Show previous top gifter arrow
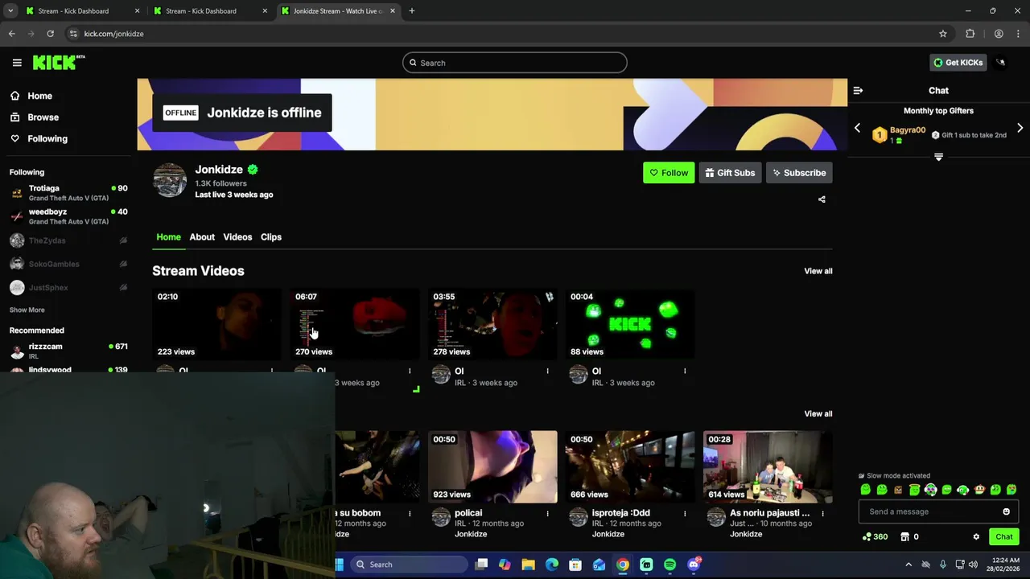 tap(857, 128)
